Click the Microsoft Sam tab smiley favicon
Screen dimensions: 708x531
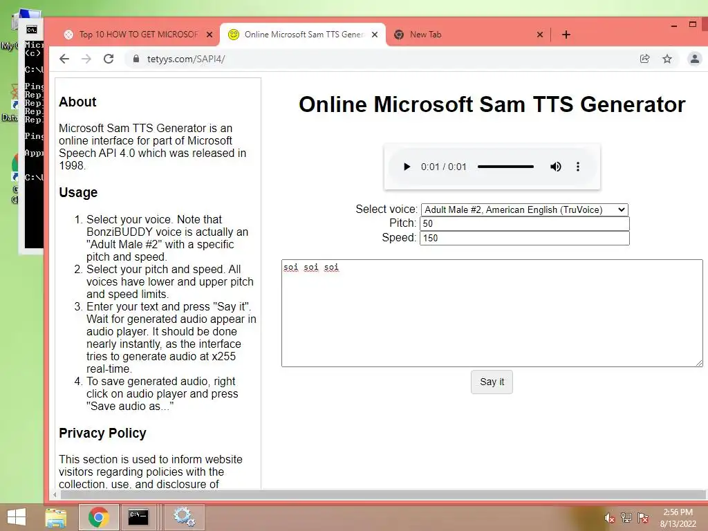coord(234,35)
